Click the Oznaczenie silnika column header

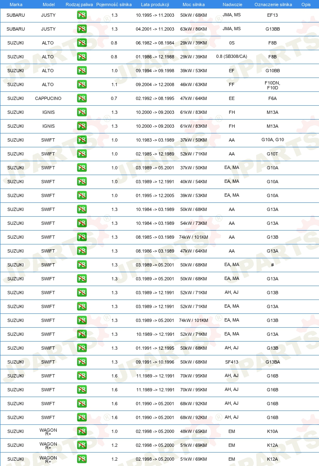coord(273,4)
